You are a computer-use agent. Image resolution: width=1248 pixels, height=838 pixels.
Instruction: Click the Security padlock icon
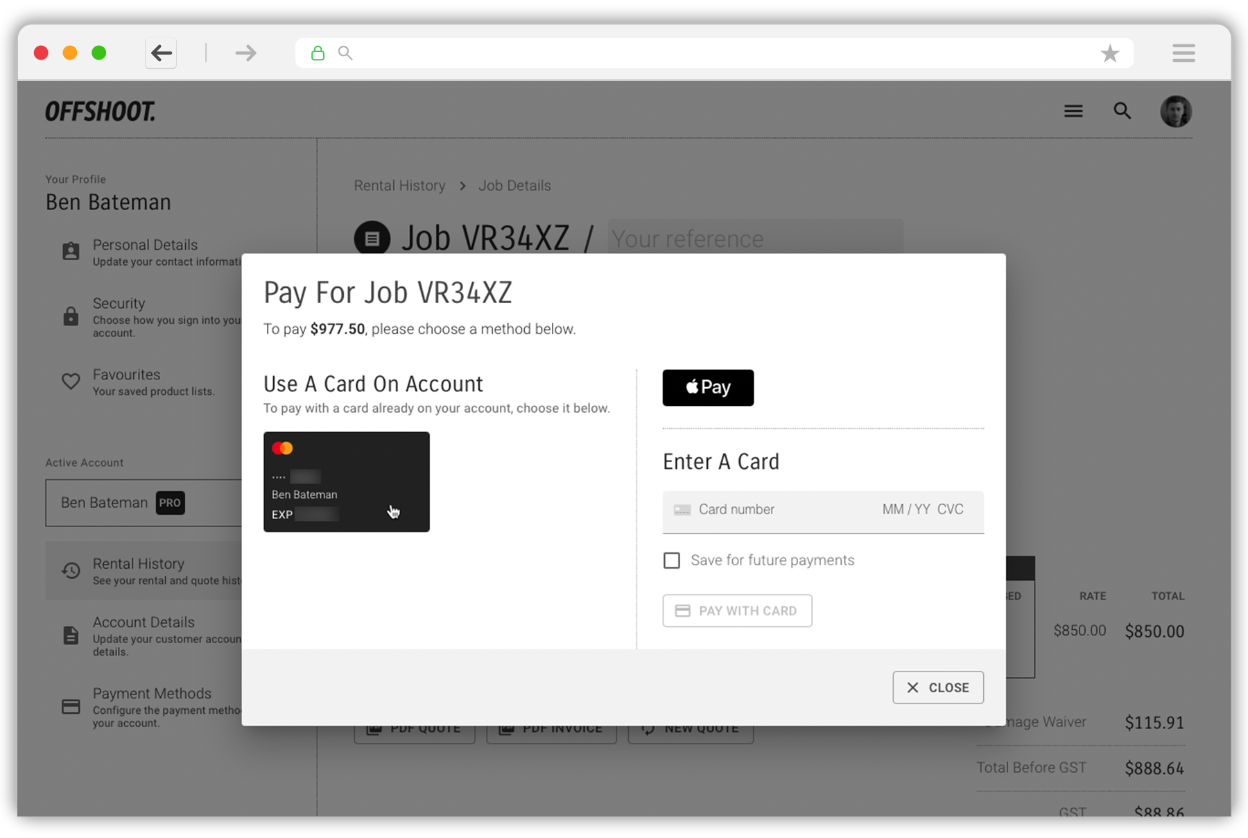pos(71,316)
